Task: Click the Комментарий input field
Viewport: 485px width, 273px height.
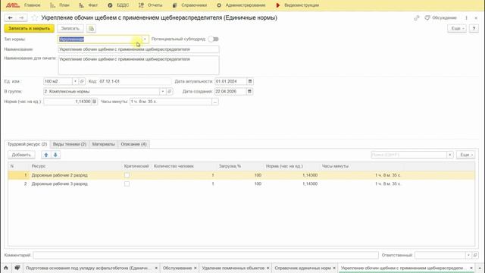Action: 205,255
